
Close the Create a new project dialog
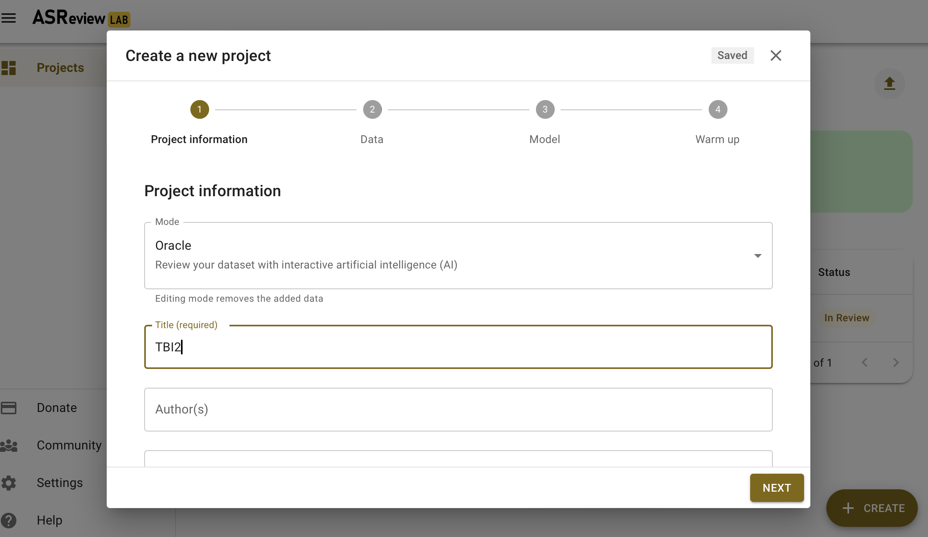click(x=776, y=55)
